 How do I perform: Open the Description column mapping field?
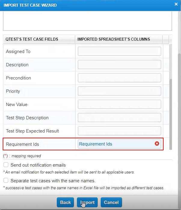(119, 65)
